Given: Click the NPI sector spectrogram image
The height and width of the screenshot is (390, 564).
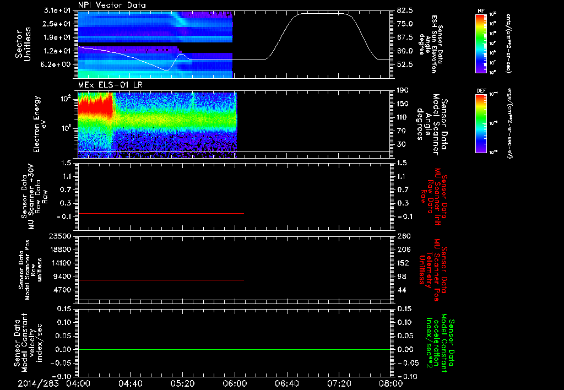Looking at the screenshot, I should coord(155,45).
